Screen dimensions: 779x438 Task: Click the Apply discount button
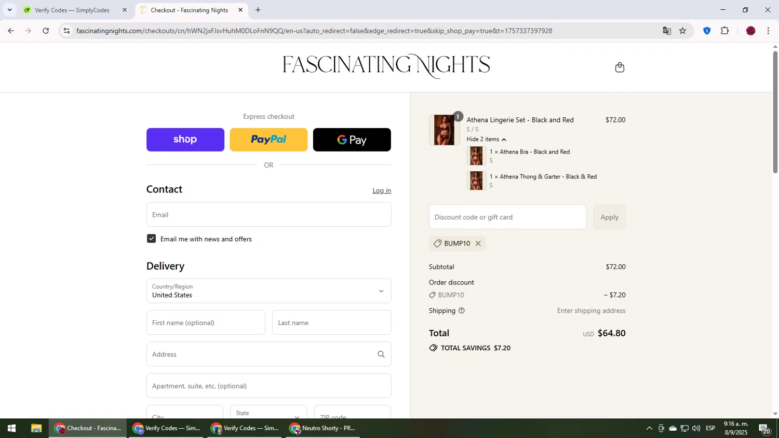click(x=609, y=217)
